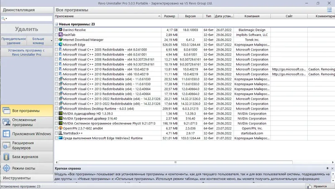Open the hamburger menu icon
Viewport: 335px width, 189px height.
[329, 10]
